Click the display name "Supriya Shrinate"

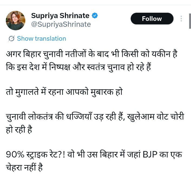60,16
